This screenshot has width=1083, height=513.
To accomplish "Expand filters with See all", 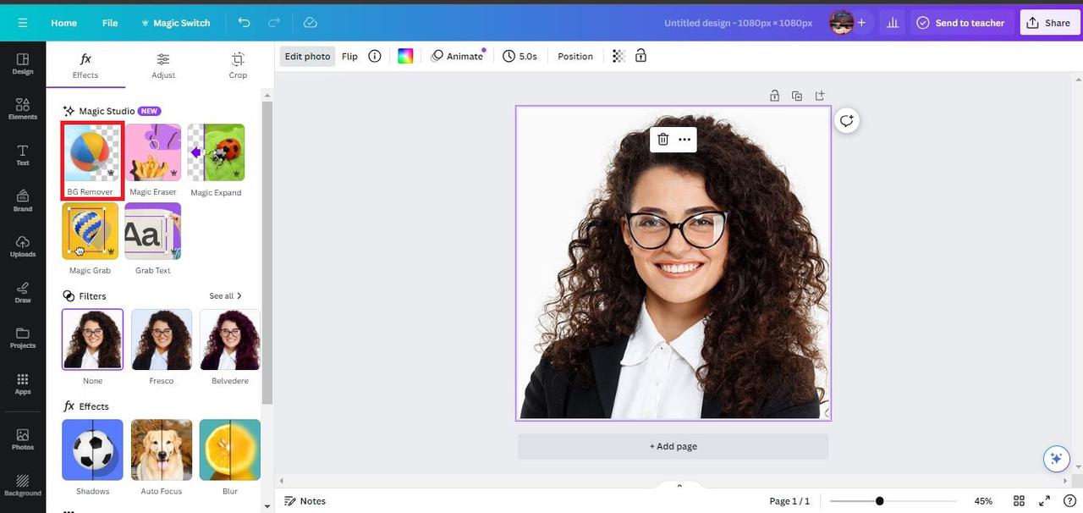I will click(x=226, y=296).
